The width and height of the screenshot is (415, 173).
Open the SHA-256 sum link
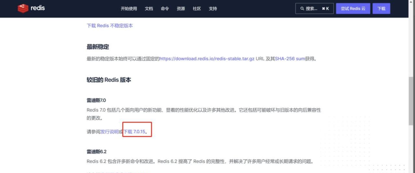pos(290,59)
